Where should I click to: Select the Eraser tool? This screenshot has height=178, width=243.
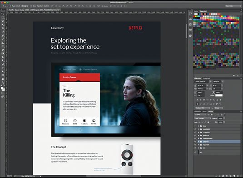pos(3,50)
